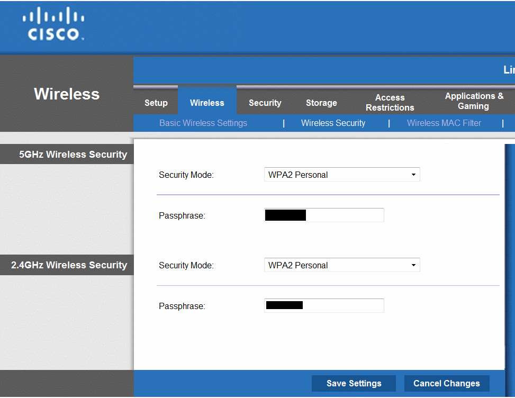The image size is (515, 398).
Task: Open the Access Restrictions tab
Action: pyautogui.click(x=390, y=102)
